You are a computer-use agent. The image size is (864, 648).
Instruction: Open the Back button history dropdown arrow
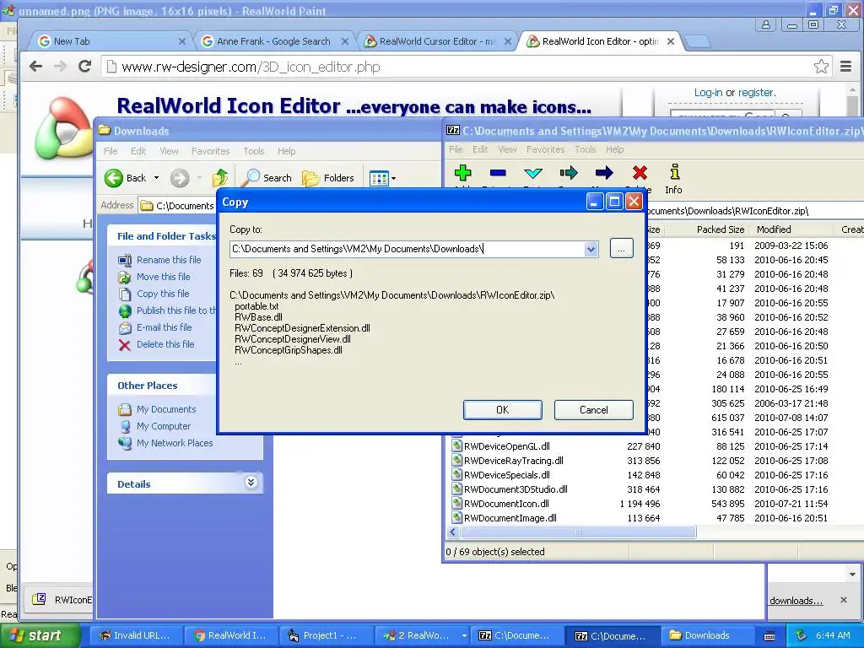[156, 178]
